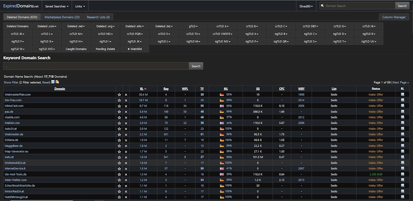
Task: Click the top Domain Search button
Action: pos(402,6)
